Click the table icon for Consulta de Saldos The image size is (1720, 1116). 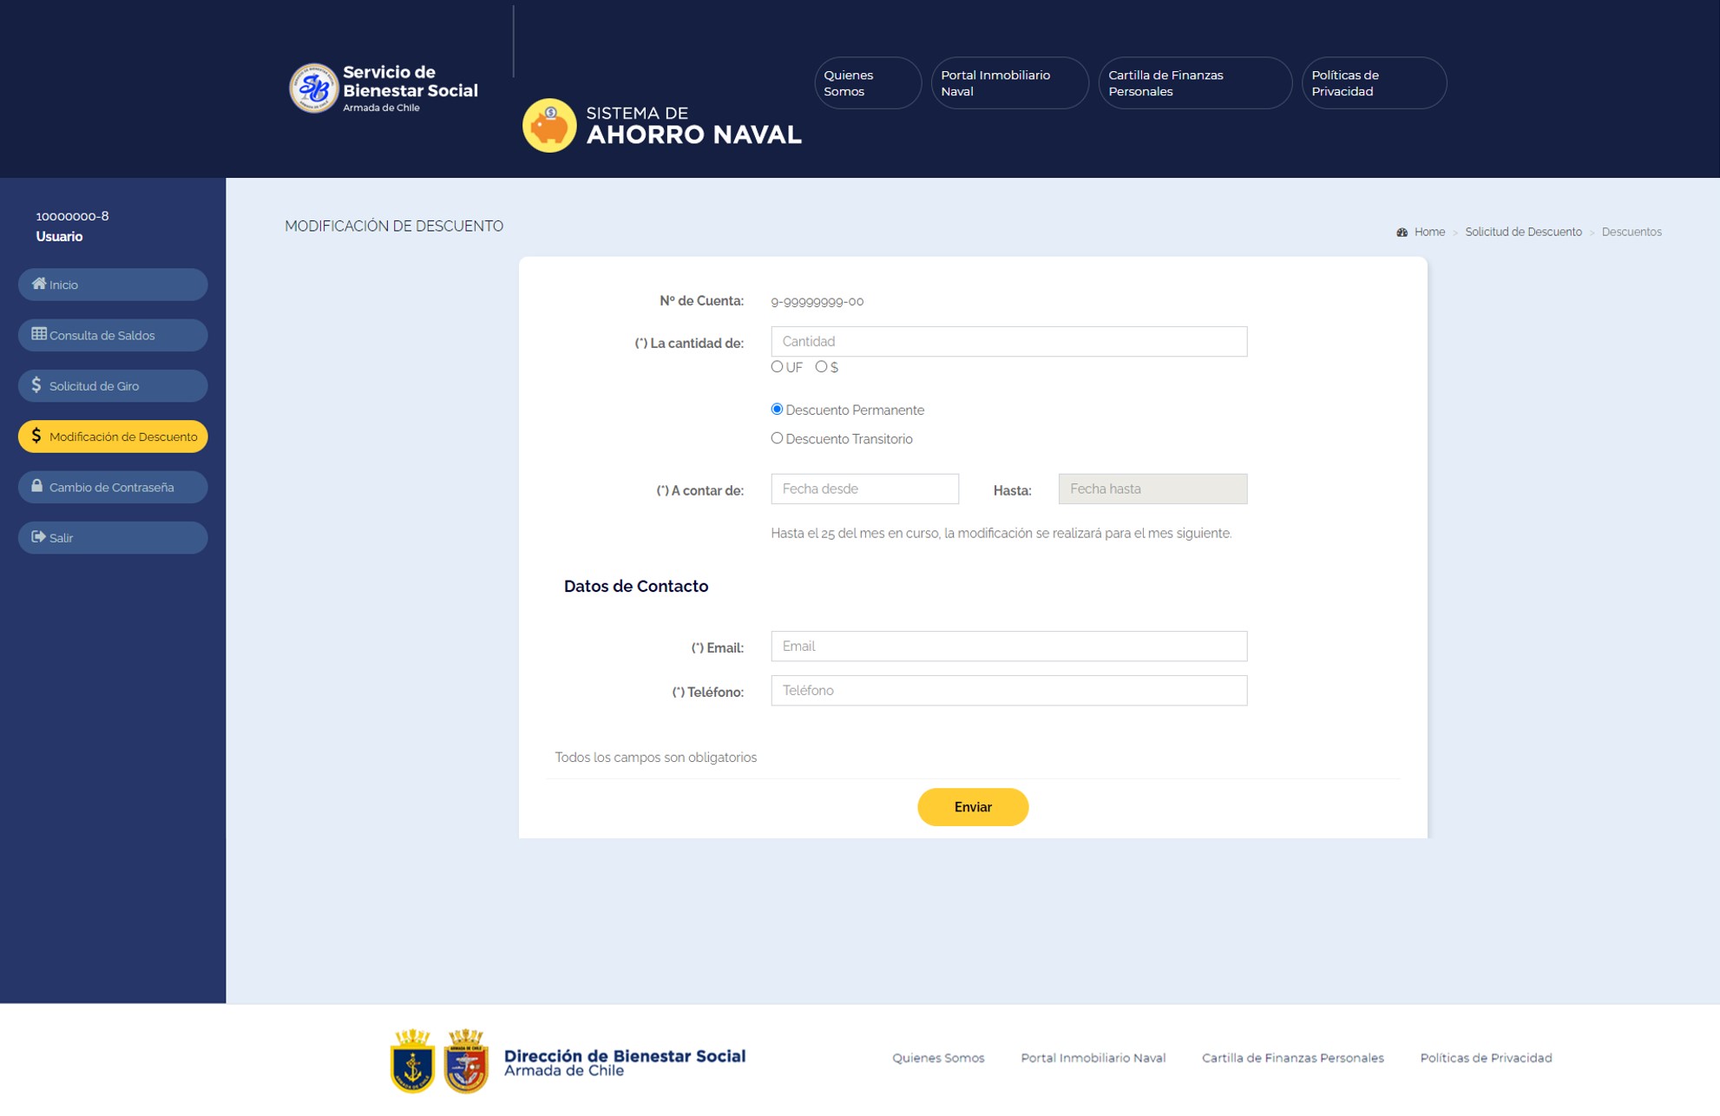pos(39,334)
